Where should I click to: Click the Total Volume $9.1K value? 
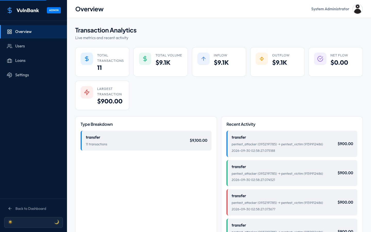coord(163,63)
